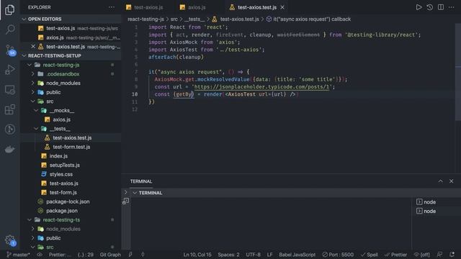This screenshot has height=259, width=461.
Task: Split the editor to the right
Action: click(x=440, y=7)
